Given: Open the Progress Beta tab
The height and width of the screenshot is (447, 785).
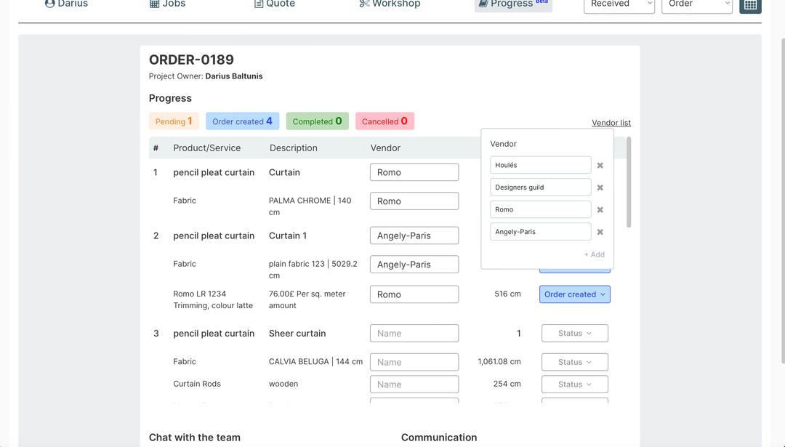Looking at the screenshot, I should coord(513,4).
